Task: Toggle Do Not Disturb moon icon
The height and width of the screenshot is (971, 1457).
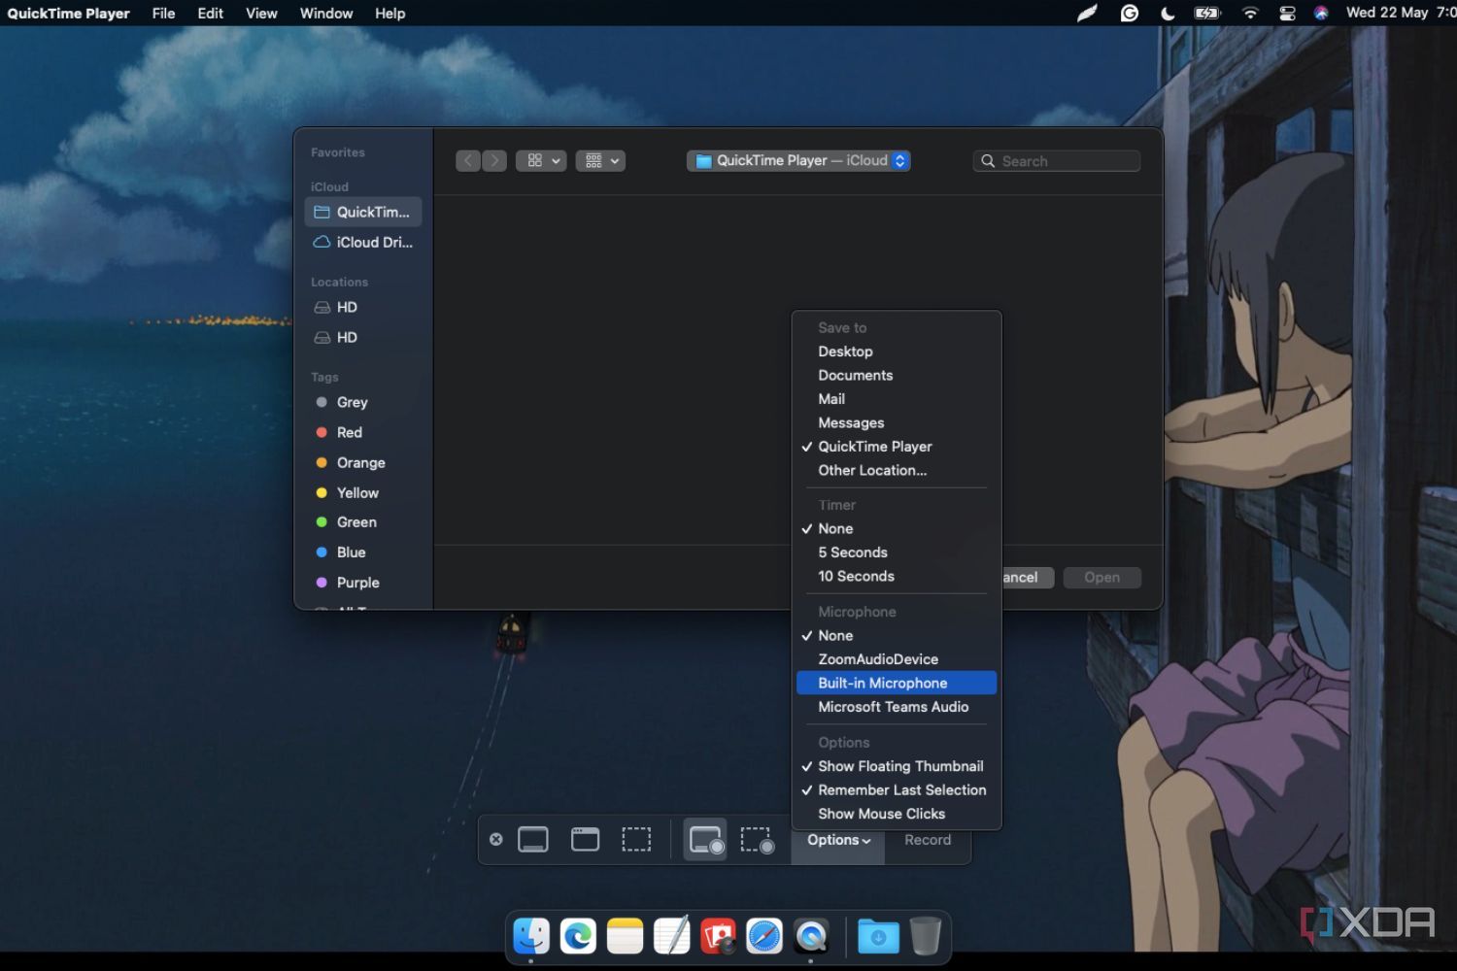Action: 1168,13
